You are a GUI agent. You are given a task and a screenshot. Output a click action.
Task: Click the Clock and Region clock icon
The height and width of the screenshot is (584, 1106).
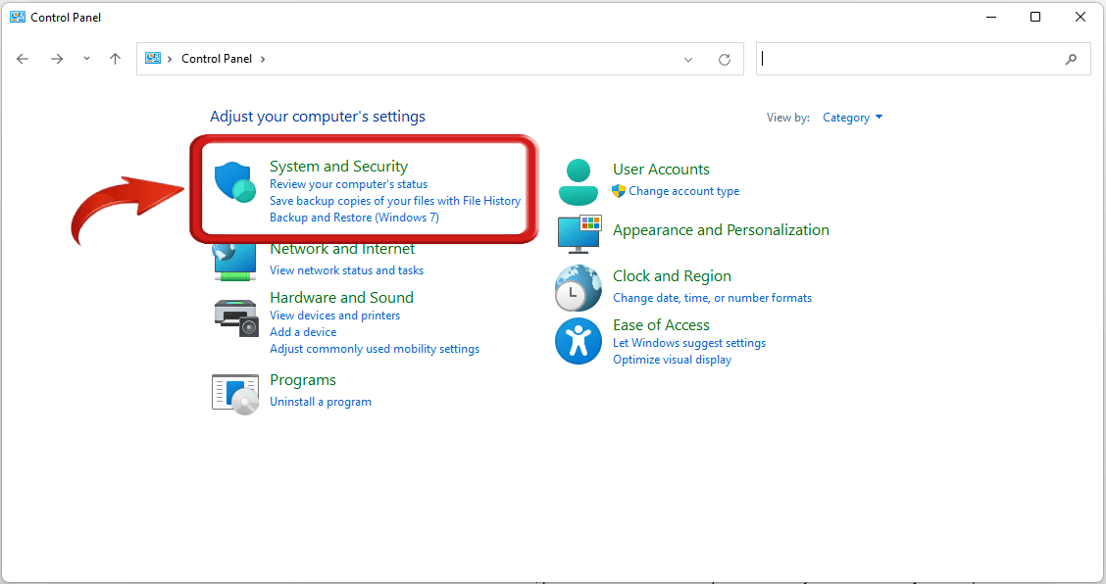[x=578, y=288]
